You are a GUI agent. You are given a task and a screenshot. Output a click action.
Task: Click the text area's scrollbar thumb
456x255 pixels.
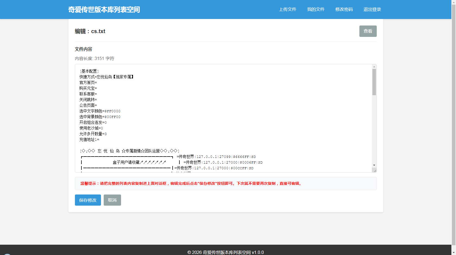click(x=374, y=82)
